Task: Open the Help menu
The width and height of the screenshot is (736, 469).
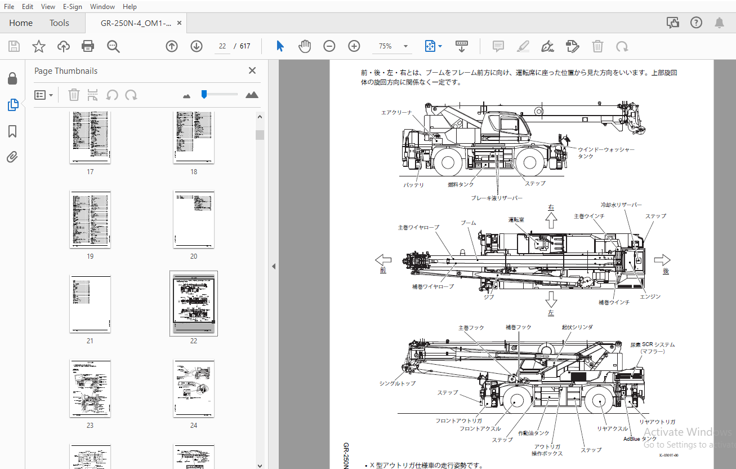Action: click(x=130, y=6)
